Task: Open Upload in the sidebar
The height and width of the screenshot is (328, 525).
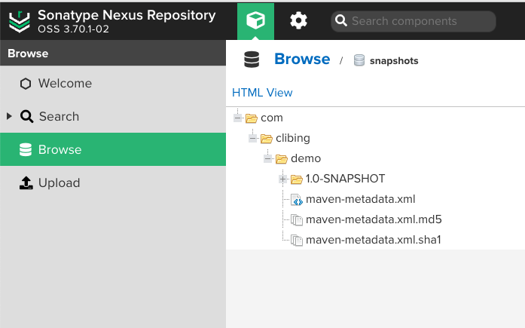Action: [x=59, y=183]
